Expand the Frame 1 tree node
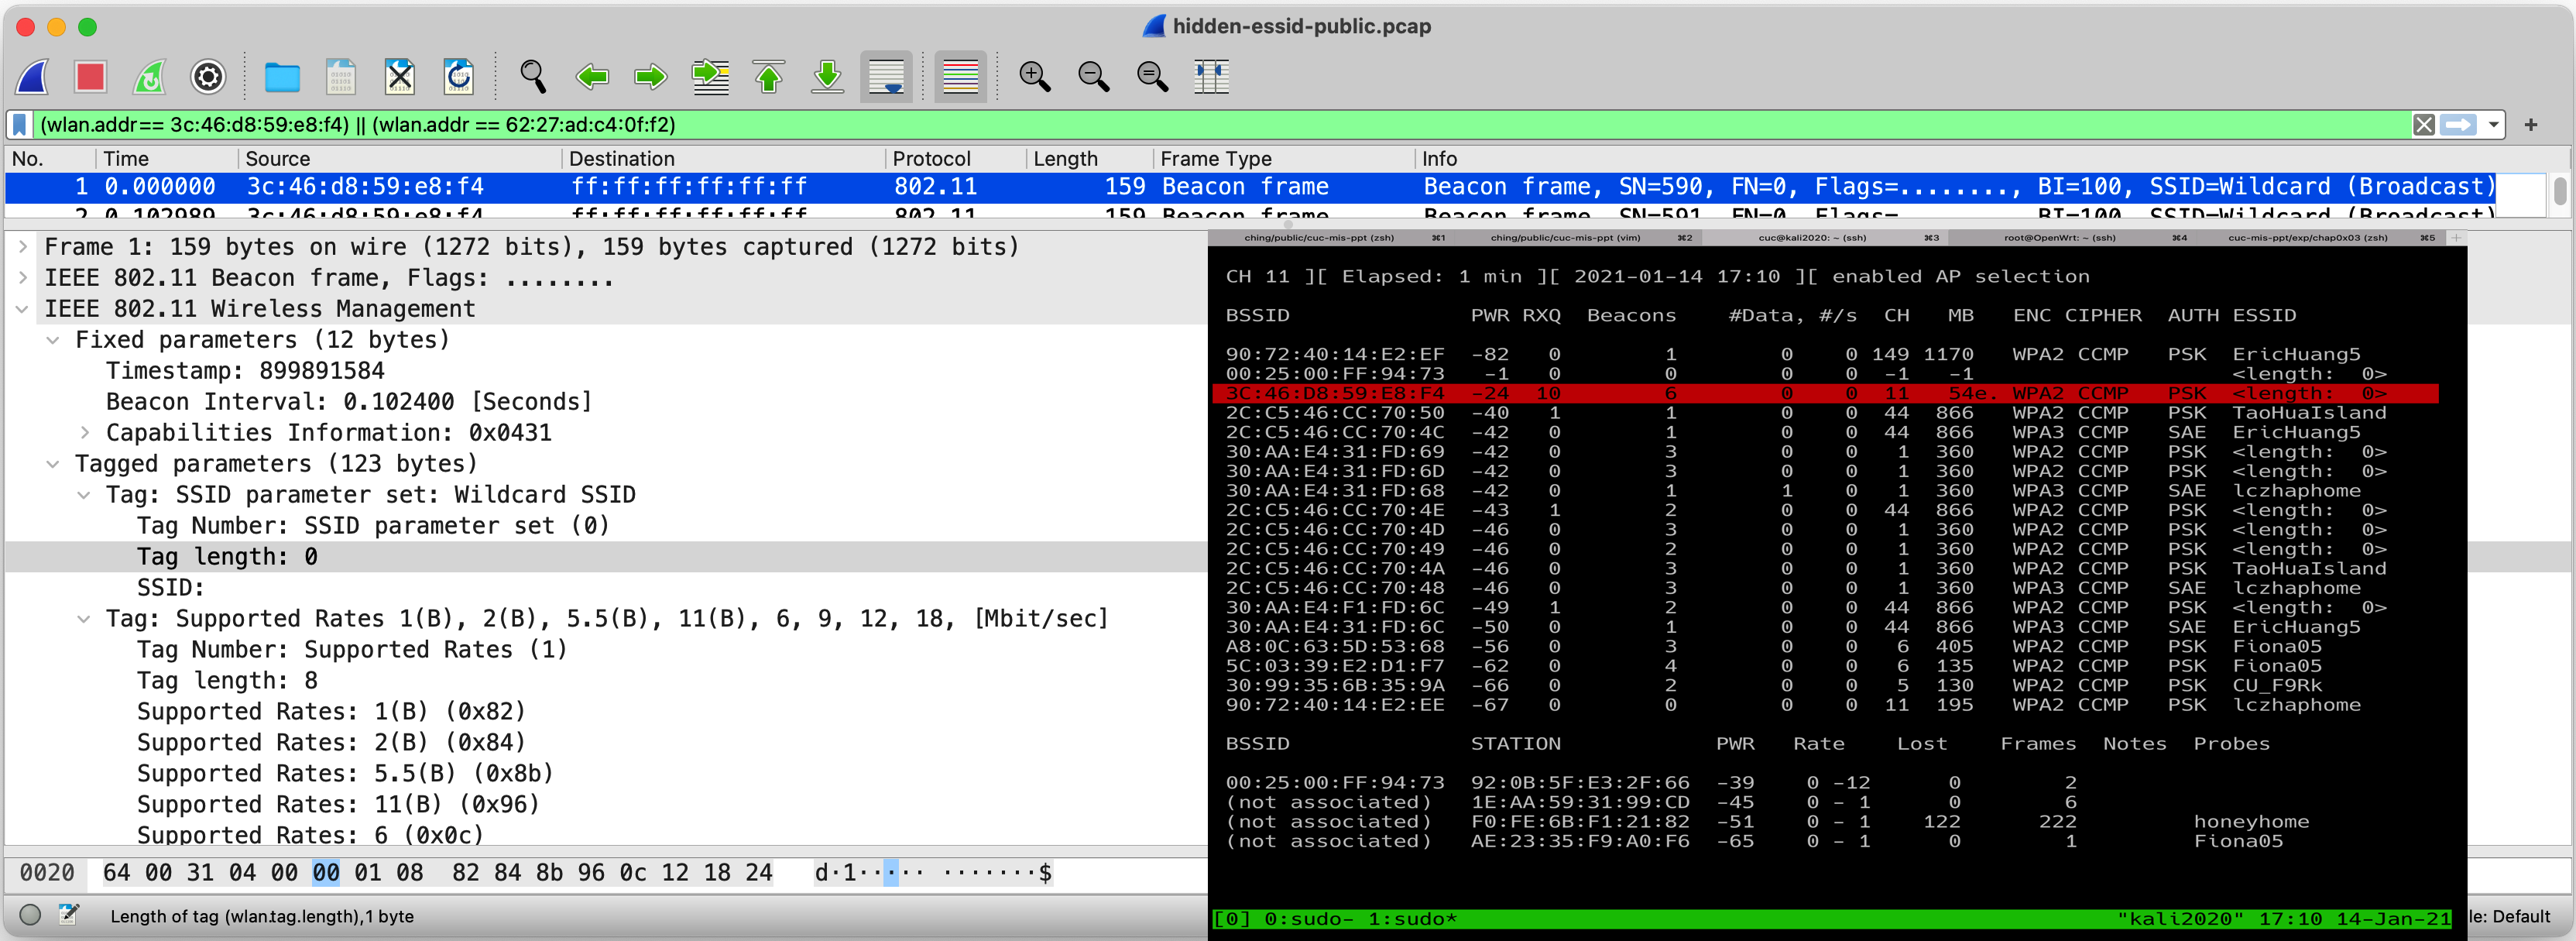Image resolution: width=2576 pixels, height=941 pixels. 23,247
